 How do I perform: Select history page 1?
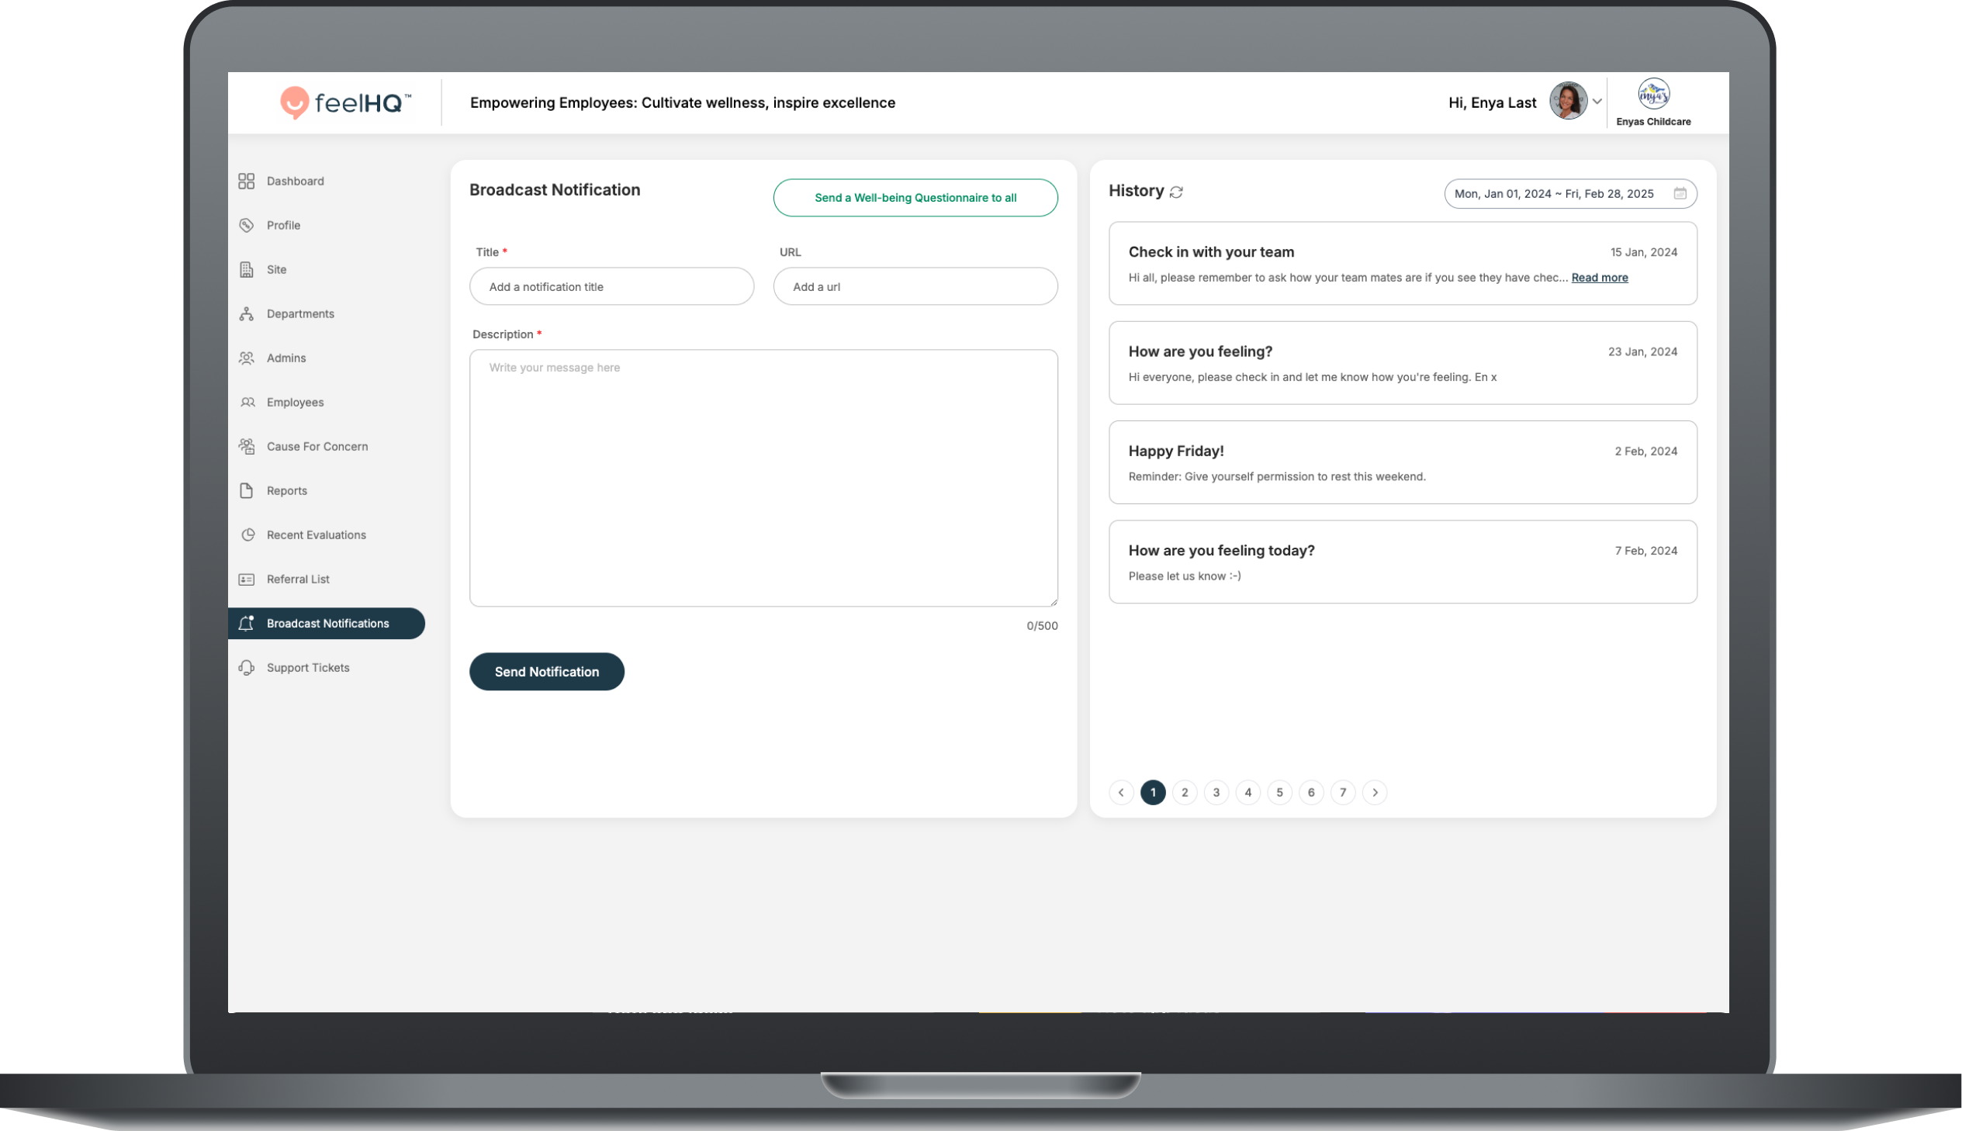(1153, 792)
